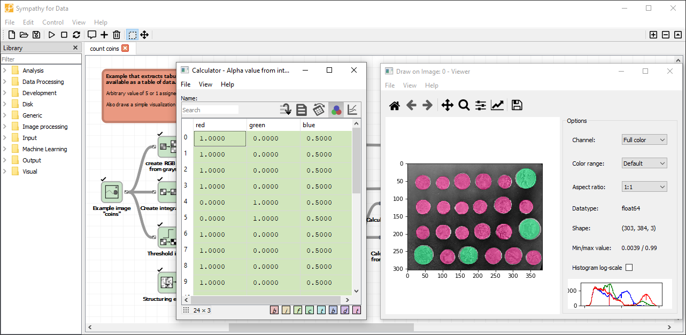Go forward with the Viewer right arrow
The height and width of the screenshot is (335, 686).
(x=427, y=105)
